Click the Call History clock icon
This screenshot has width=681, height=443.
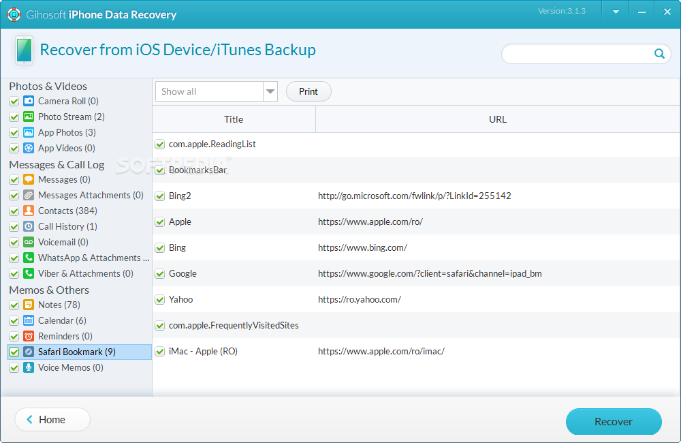pos(29,226)
